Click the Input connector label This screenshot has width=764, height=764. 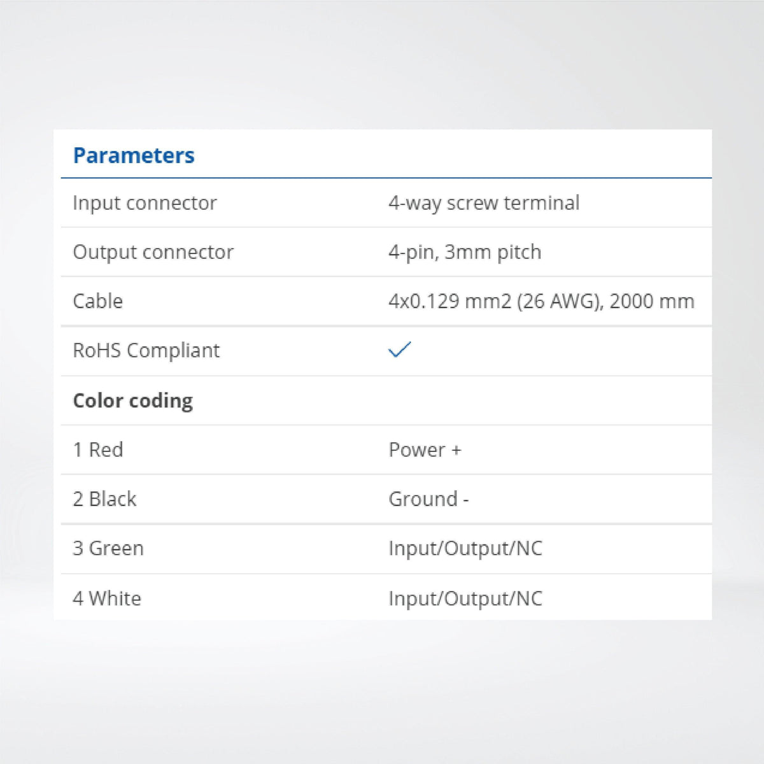pos(145,202)
